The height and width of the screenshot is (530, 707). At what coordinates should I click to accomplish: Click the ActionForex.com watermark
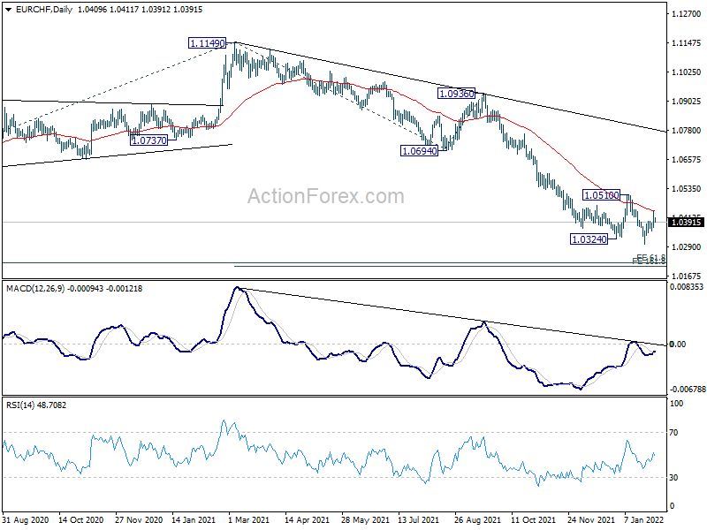click(325, 196)
